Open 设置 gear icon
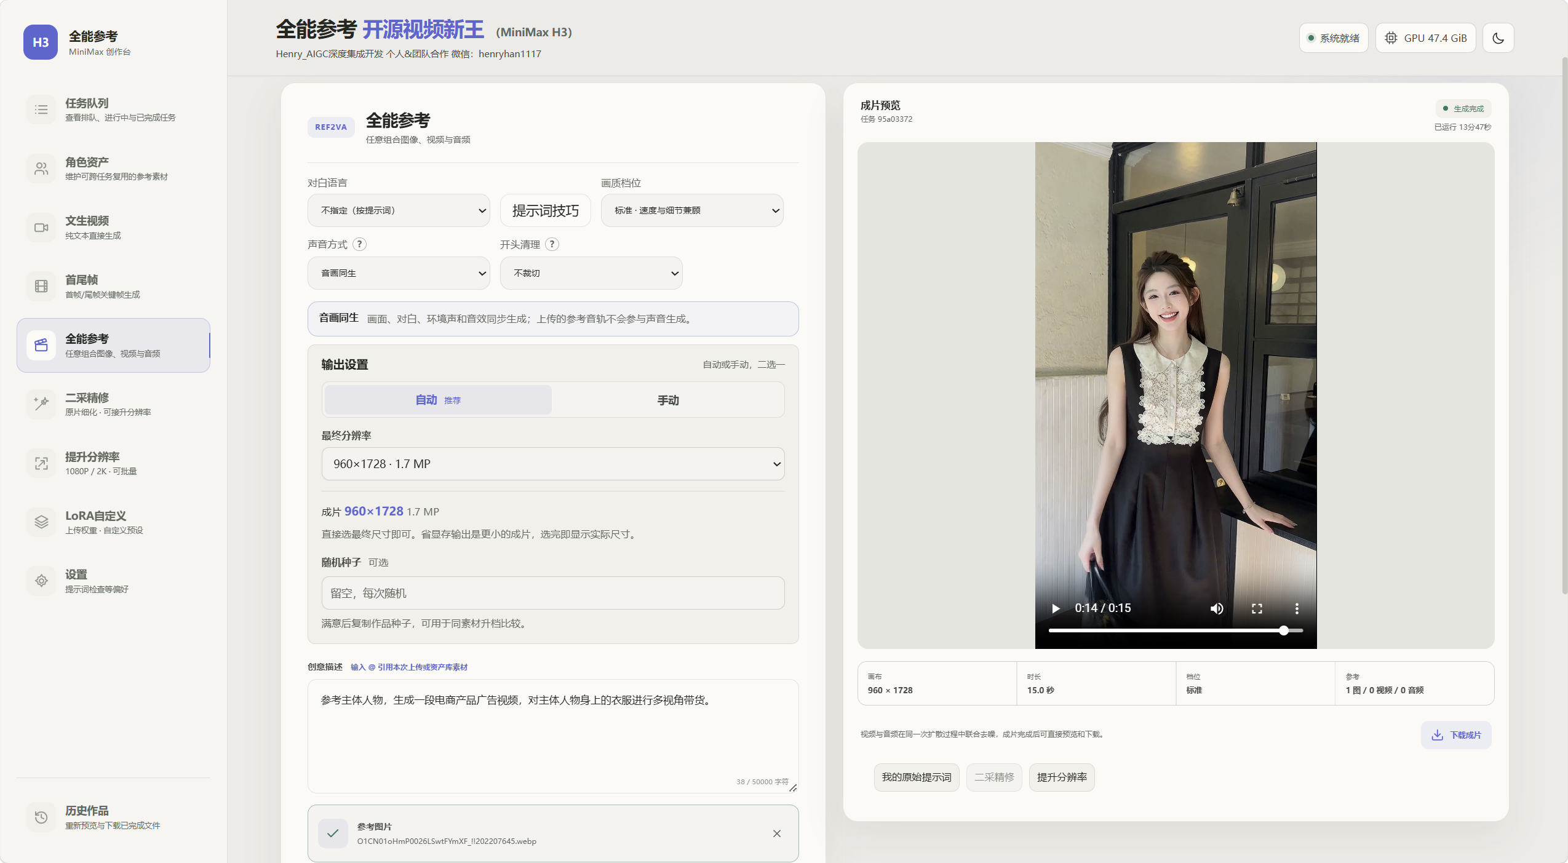 pyautogui.click(x=41, y=581)
